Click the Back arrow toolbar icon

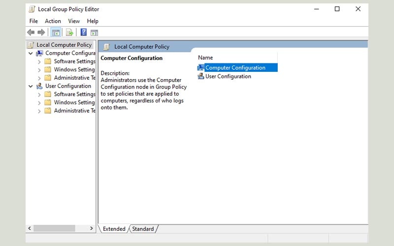click(x=31, y=32)
